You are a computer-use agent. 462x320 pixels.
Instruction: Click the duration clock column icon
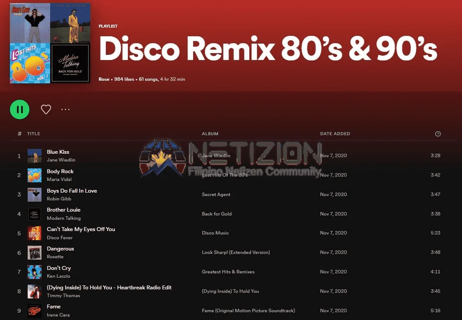tap(438, 133)
